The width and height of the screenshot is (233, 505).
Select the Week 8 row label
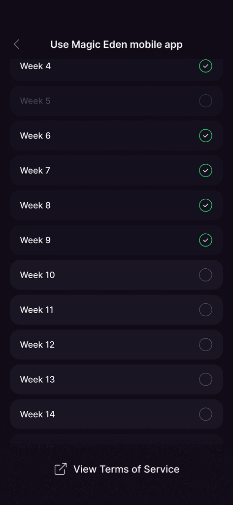[x=35, y=205]
